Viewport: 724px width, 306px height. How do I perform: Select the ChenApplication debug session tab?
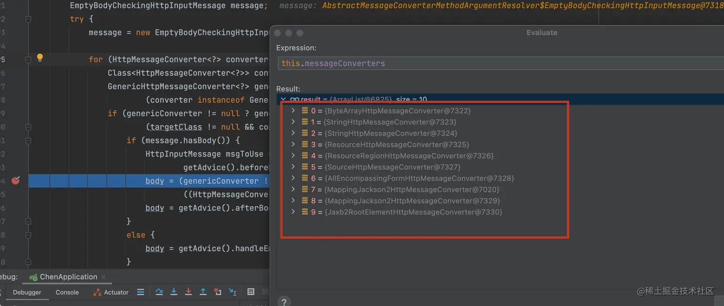coord(68,277)
